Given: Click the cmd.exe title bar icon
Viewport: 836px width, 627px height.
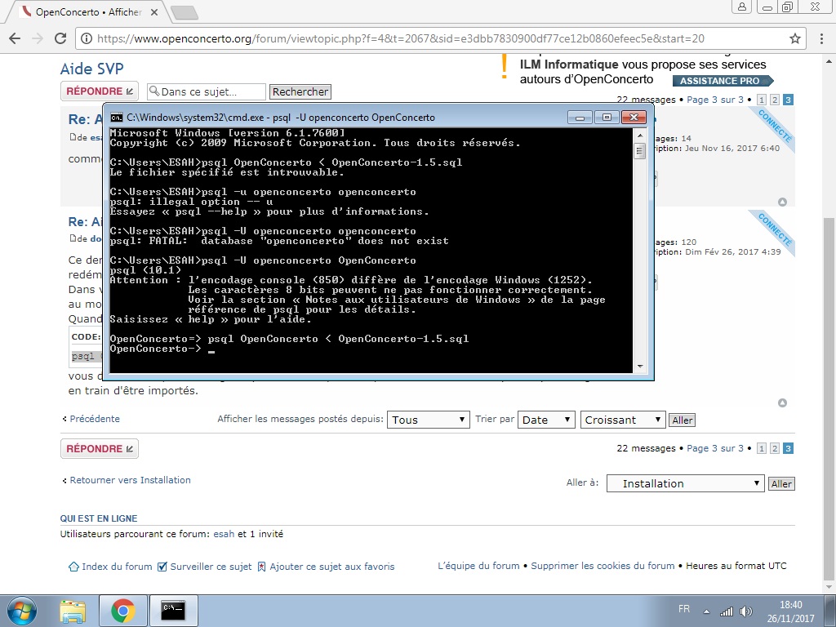Looking at the screenshot, I should pyautogui.click(x=116, y=118).
